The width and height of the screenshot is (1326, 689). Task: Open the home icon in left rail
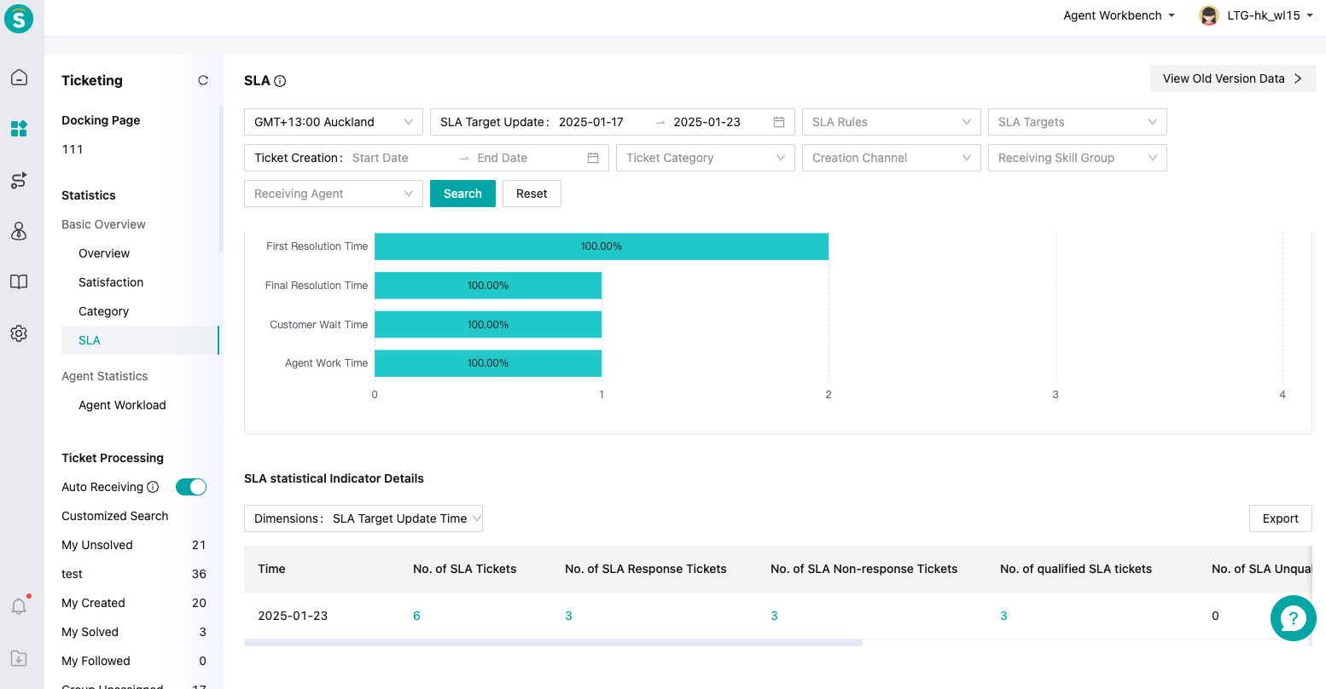point(19,78)
